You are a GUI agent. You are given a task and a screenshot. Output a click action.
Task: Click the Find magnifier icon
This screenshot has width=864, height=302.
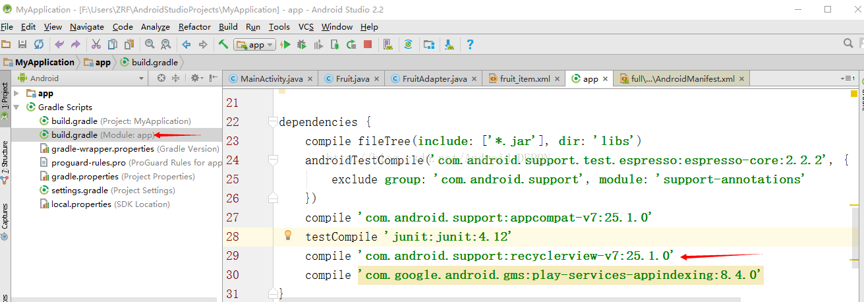(x=150, y=45)
